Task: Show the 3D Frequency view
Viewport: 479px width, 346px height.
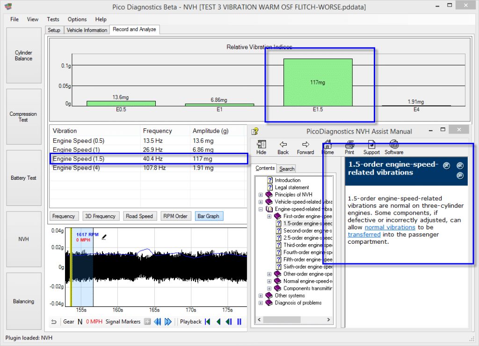Action: [100, 216]
